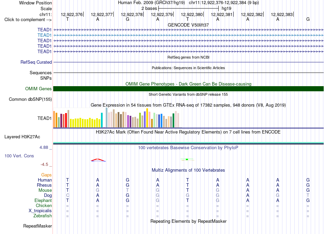This screenshot has height=234, width=324.
Task: Click the 100 Vert. Cons label
Action: point(19,156)
